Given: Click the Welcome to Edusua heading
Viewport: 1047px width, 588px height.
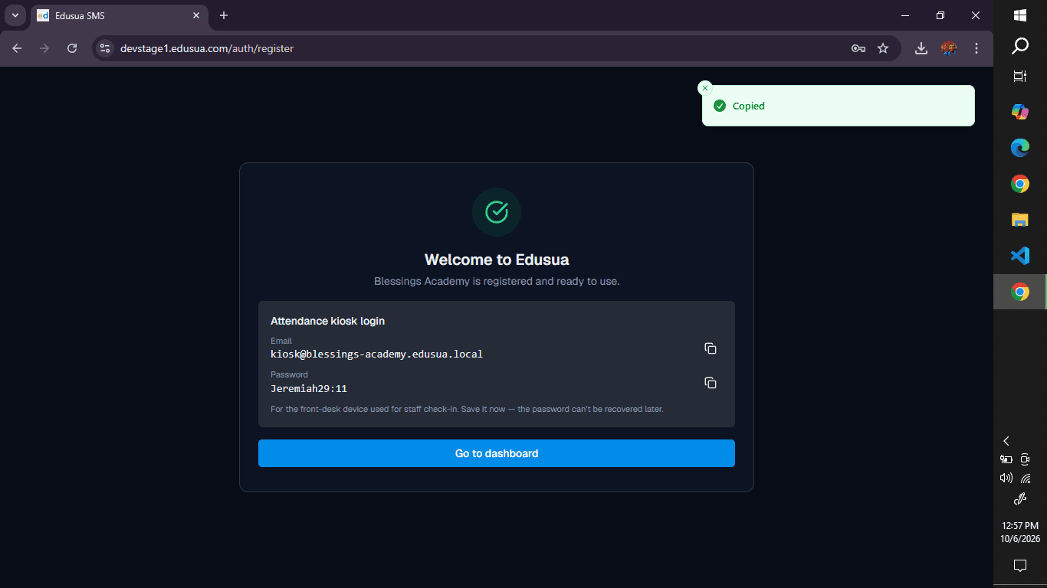Looking at the screenshot, I should [x=497, y=260].
